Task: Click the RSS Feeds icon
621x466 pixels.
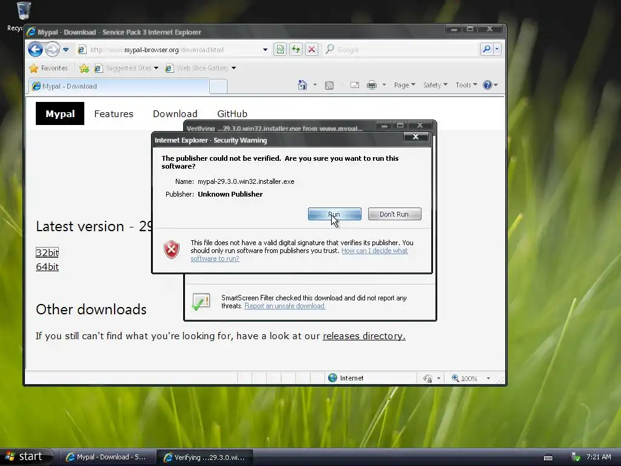Action: tap(329, 85)
